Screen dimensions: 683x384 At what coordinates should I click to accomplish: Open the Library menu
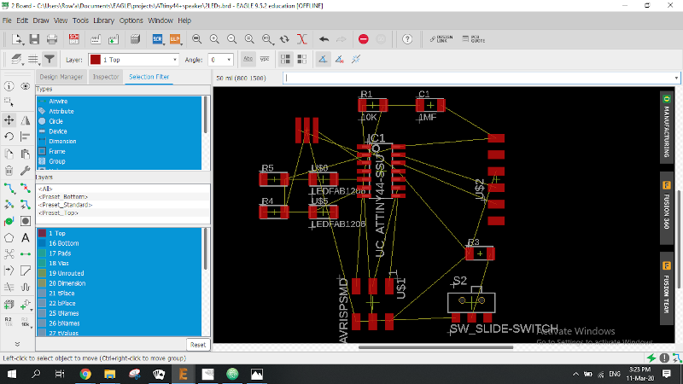point(103,20)
